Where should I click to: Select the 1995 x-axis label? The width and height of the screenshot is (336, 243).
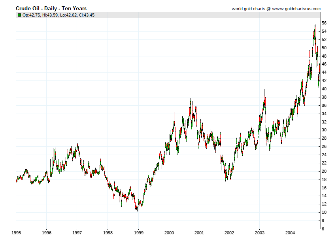(x=16, y=233)
